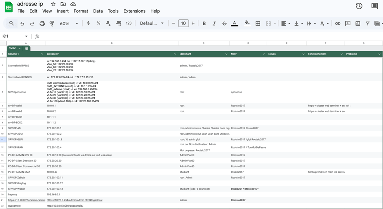This screenshot has height=209, width=383.
Task: Open the Data menu
Action: coord(98,11)
